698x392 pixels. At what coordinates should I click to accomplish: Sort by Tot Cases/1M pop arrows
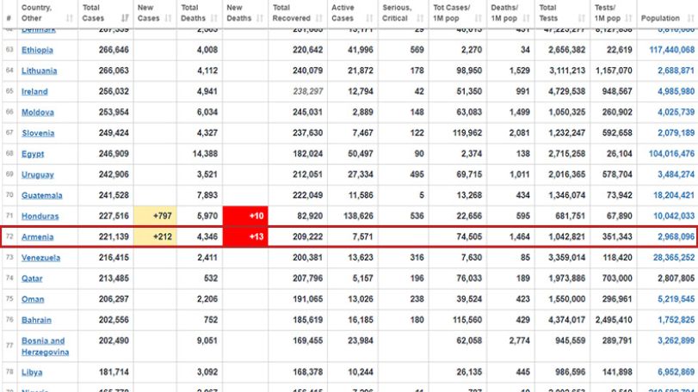pyautogui.click(x=478, y=18)
